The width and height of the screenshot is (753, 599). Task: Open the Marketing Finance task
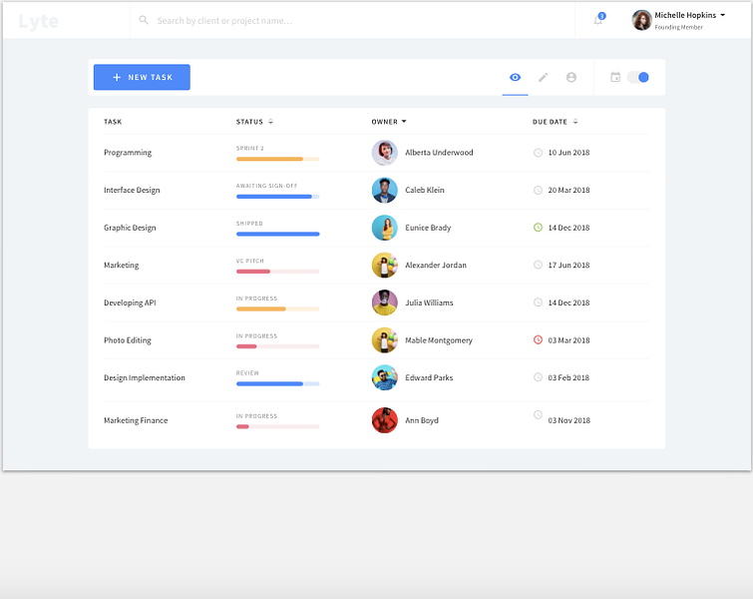(136, 420)
